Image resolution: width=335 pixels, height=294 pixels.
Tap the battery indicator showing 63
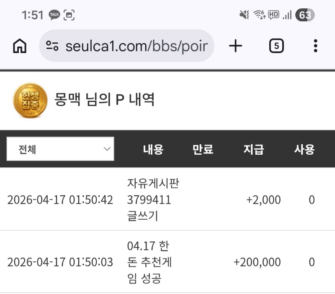pyautogui.click(x=305, y=15)
